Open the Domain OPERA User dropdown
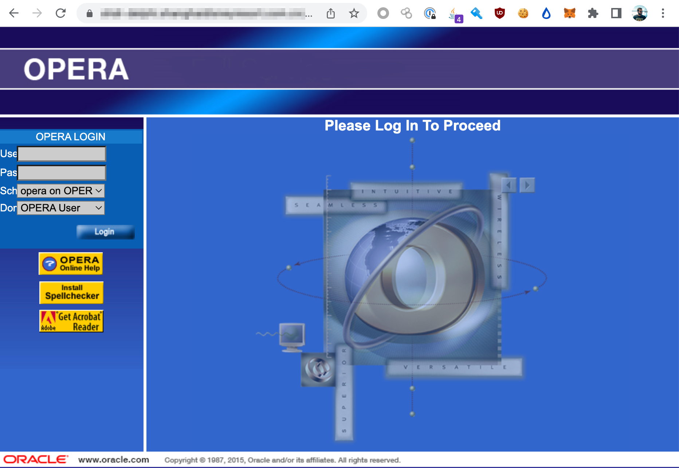This screenshot has height=468, width=679. [x=61, y=208]
